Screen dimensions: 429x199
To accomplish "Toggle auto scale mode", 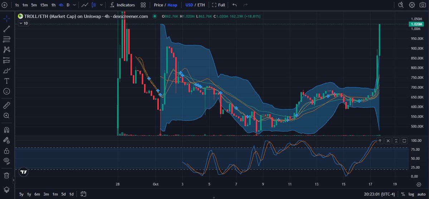I will (x=421, y=194).
